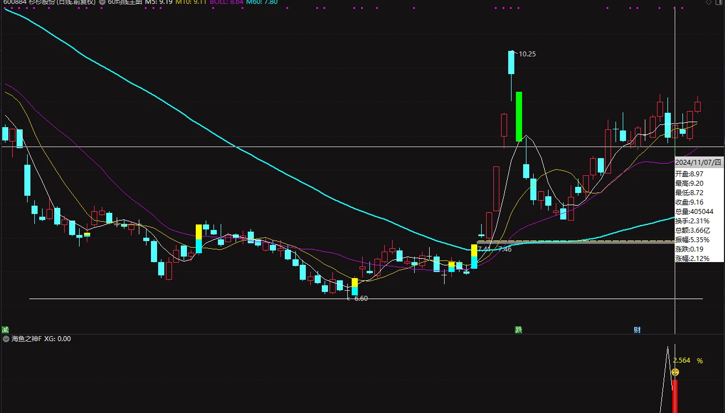The width and height of the screenshot is (725, 413).
Task: Click the 跌 event marker icon
Action: 518,330
